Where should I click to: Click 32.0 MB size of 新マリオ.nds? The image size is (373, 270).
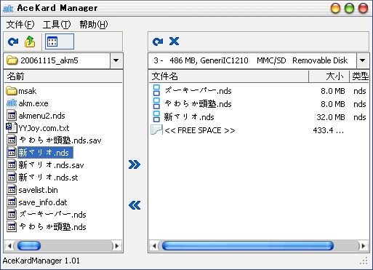click(x=331, y=117)
